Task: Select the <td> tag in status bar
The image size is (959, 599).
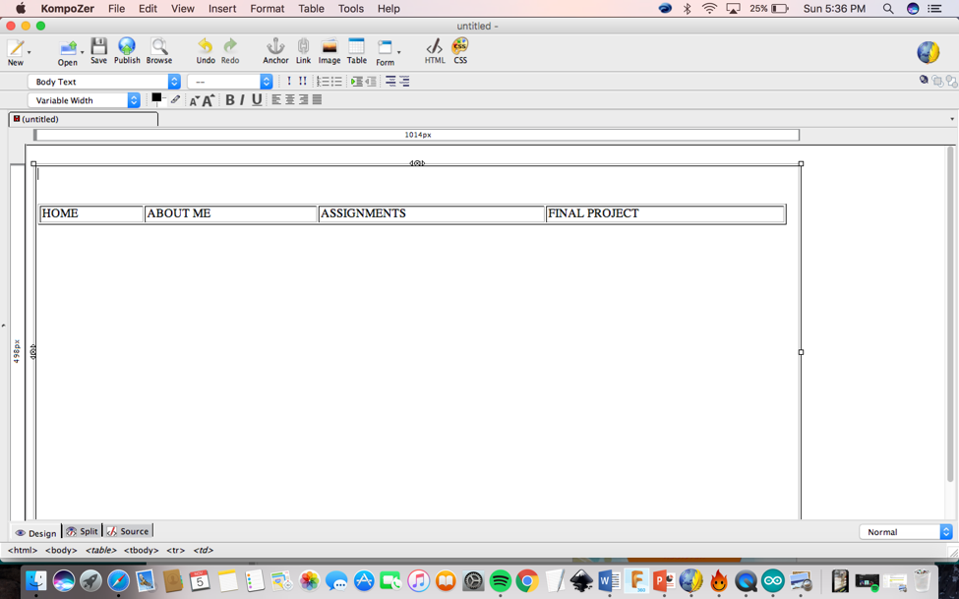Action: [x=203, y=550]
